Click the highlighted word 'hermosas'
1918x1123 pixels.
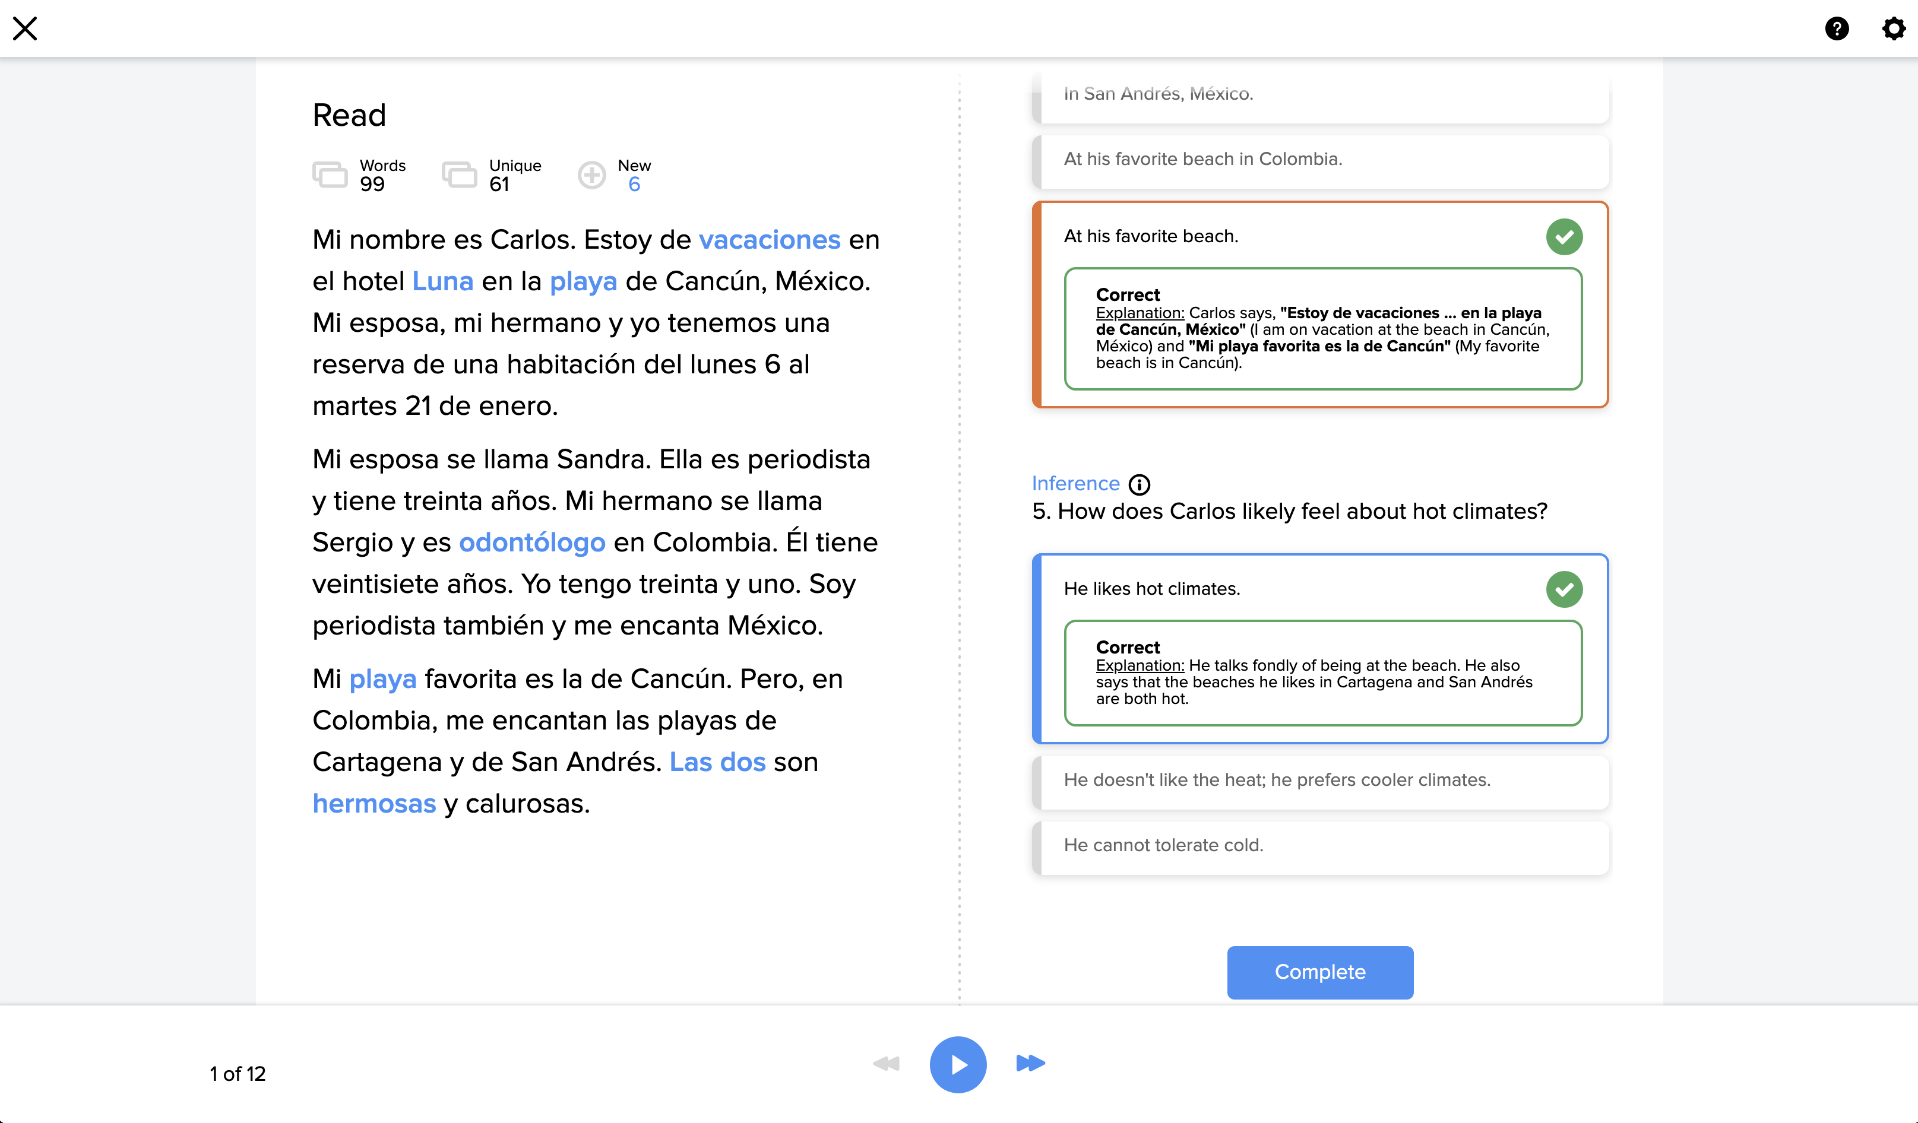point(374,804)
